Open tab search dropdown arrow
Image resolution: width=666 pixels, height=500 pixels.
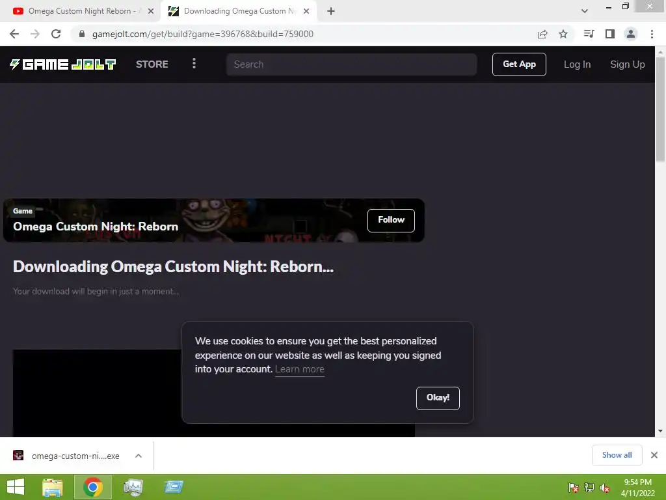585,11
